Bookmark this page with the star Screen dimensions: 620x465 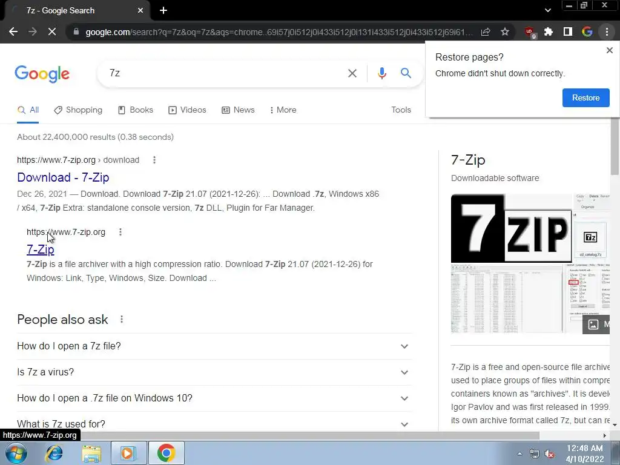(x=505, y=31)
